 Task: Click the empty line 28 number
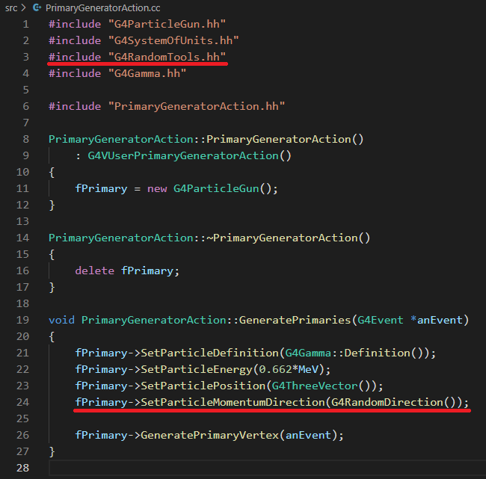[x=22, y=468]
